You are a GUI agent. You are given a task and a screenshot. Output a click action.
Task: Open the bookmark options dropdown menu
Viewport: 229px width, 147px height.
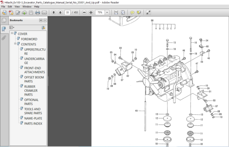12,27
